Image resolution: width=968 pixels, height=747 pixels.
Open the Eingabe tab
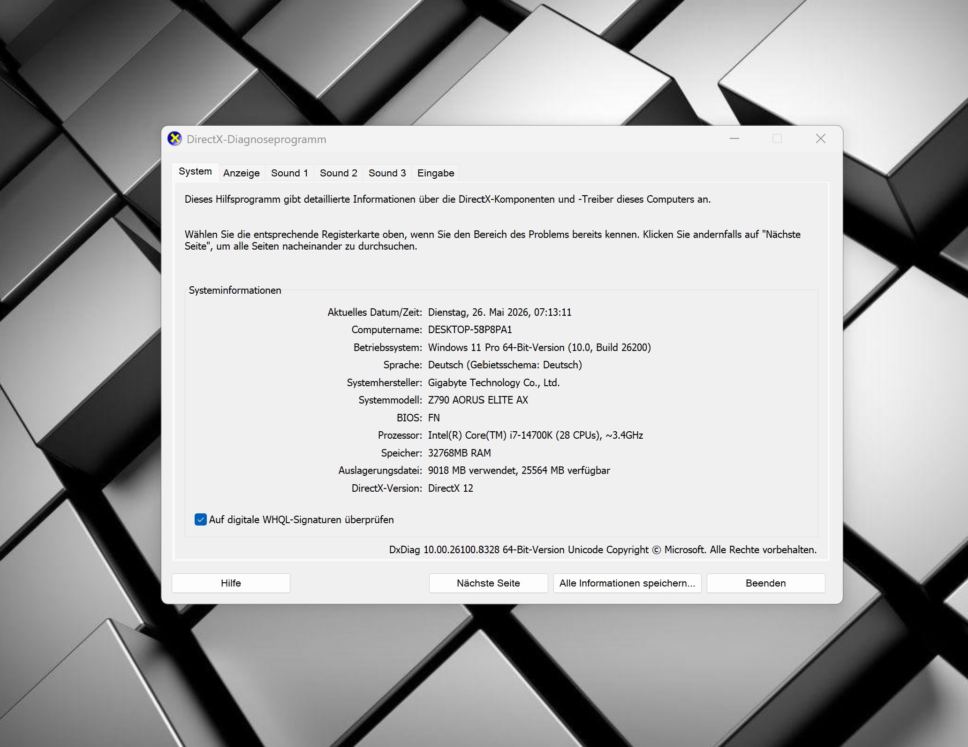click(x=436, y=173)
